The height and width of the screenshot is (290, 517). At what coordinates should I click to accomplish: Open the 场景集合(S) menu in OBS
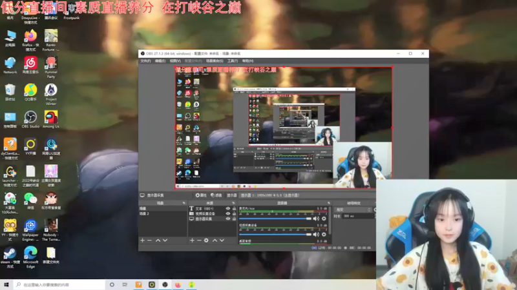click(x=215, y=61)
